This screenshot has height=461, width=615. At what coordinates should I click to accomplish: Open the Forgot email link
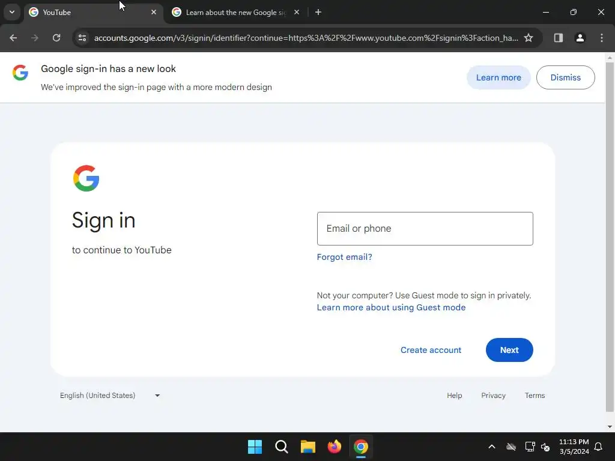point(344,257)
